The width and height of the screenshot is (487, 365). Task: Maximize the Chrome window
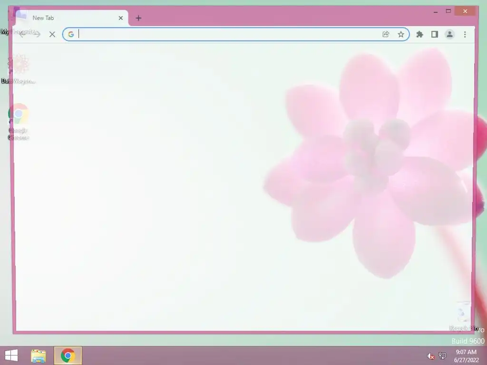tap(448, 11)
